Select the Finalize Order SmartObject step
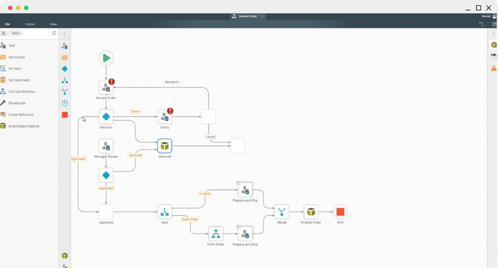The height and width of the screenshot is (268, 498). [311, 212]
